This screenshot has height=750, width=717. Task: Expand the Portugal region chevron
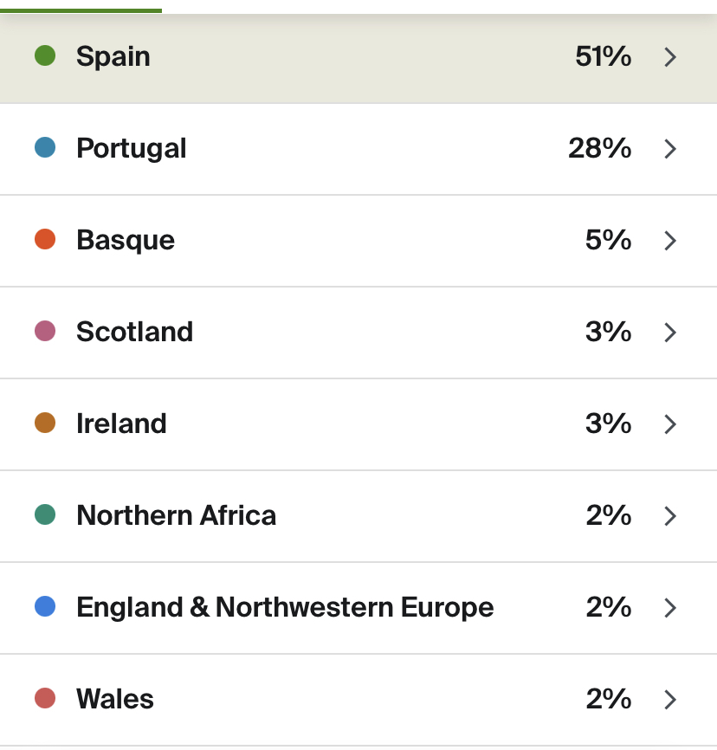pyautogui.click(x=670, y=149)
